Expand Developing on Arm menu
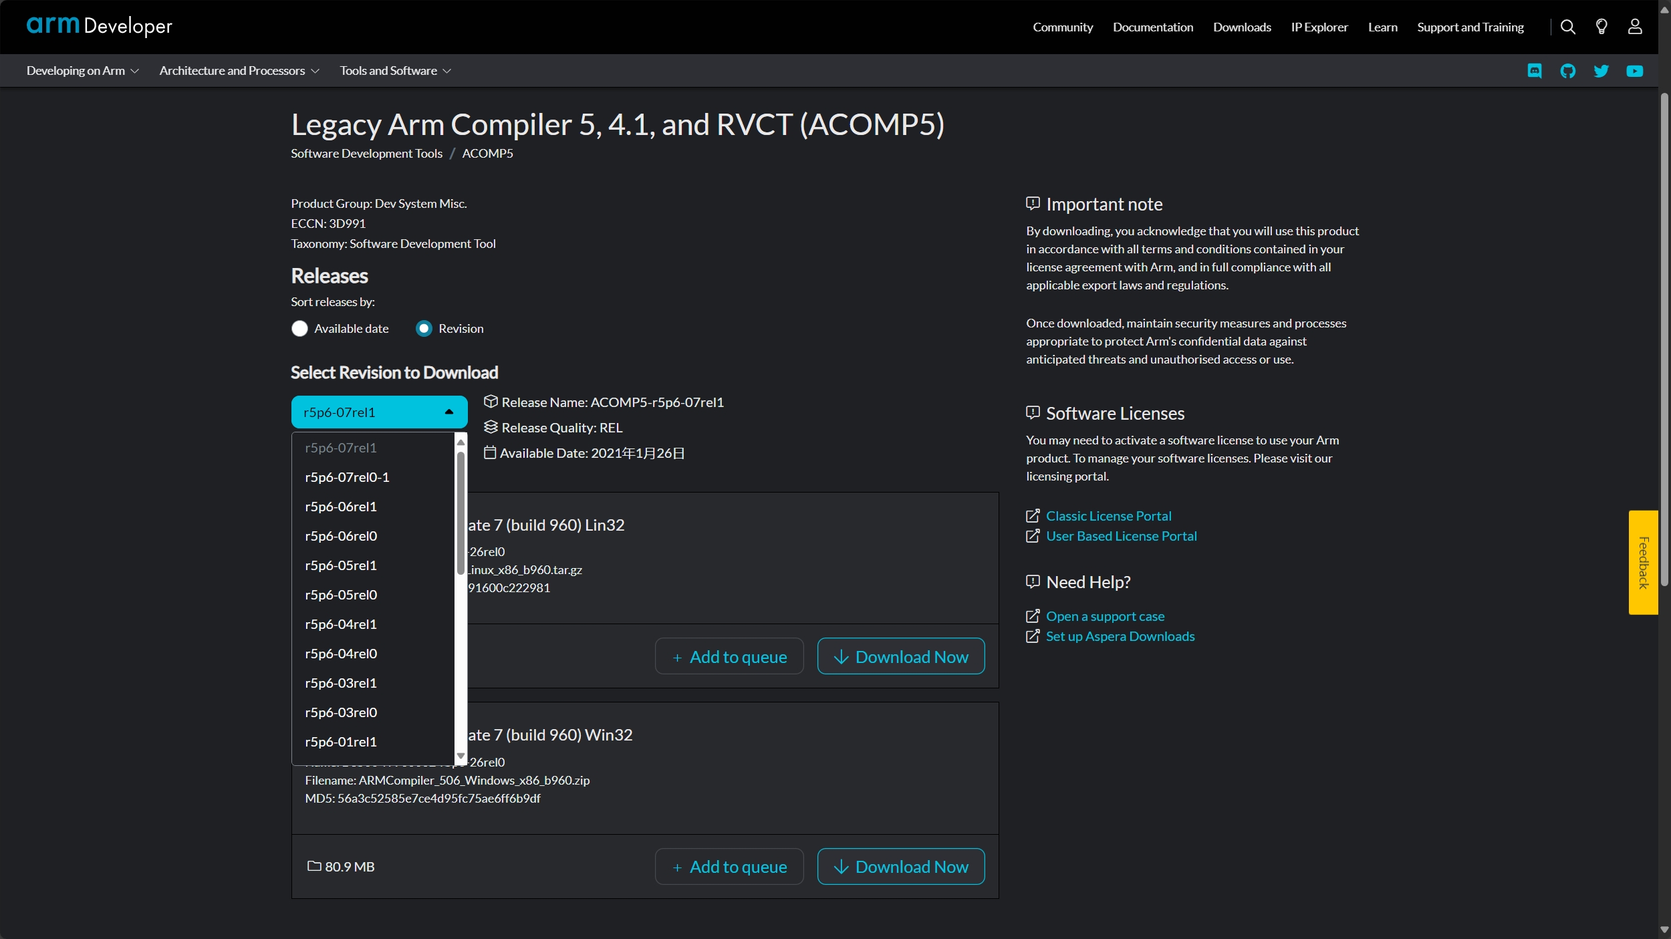The image size is (1671, 939). [82, 71]
